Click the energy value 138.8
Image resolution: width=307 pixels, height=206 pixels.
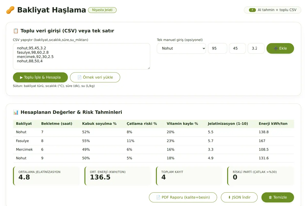coord(264,132)
